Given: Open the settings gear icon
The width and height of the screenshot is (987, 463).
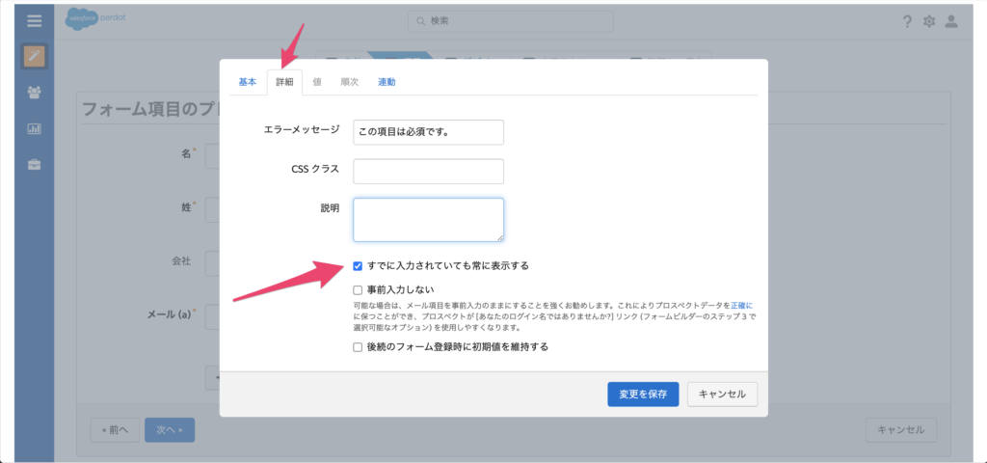Looking at the screenshot, I should (929, 21).
